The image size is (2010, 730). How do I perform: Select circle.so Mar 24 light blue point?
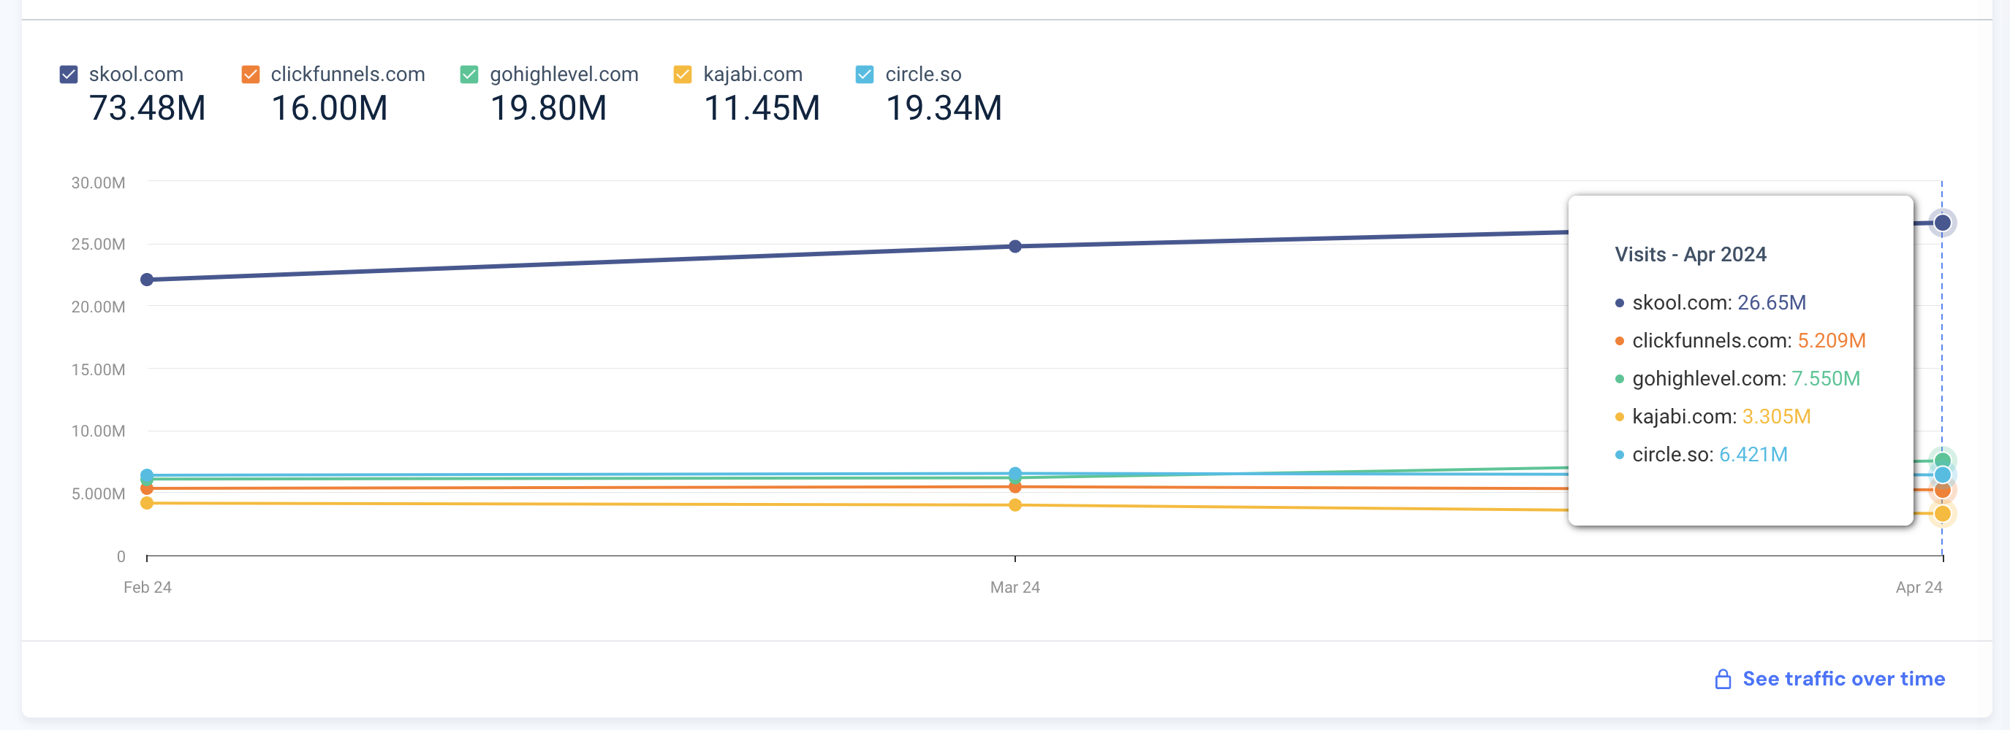click(1015, 472)
